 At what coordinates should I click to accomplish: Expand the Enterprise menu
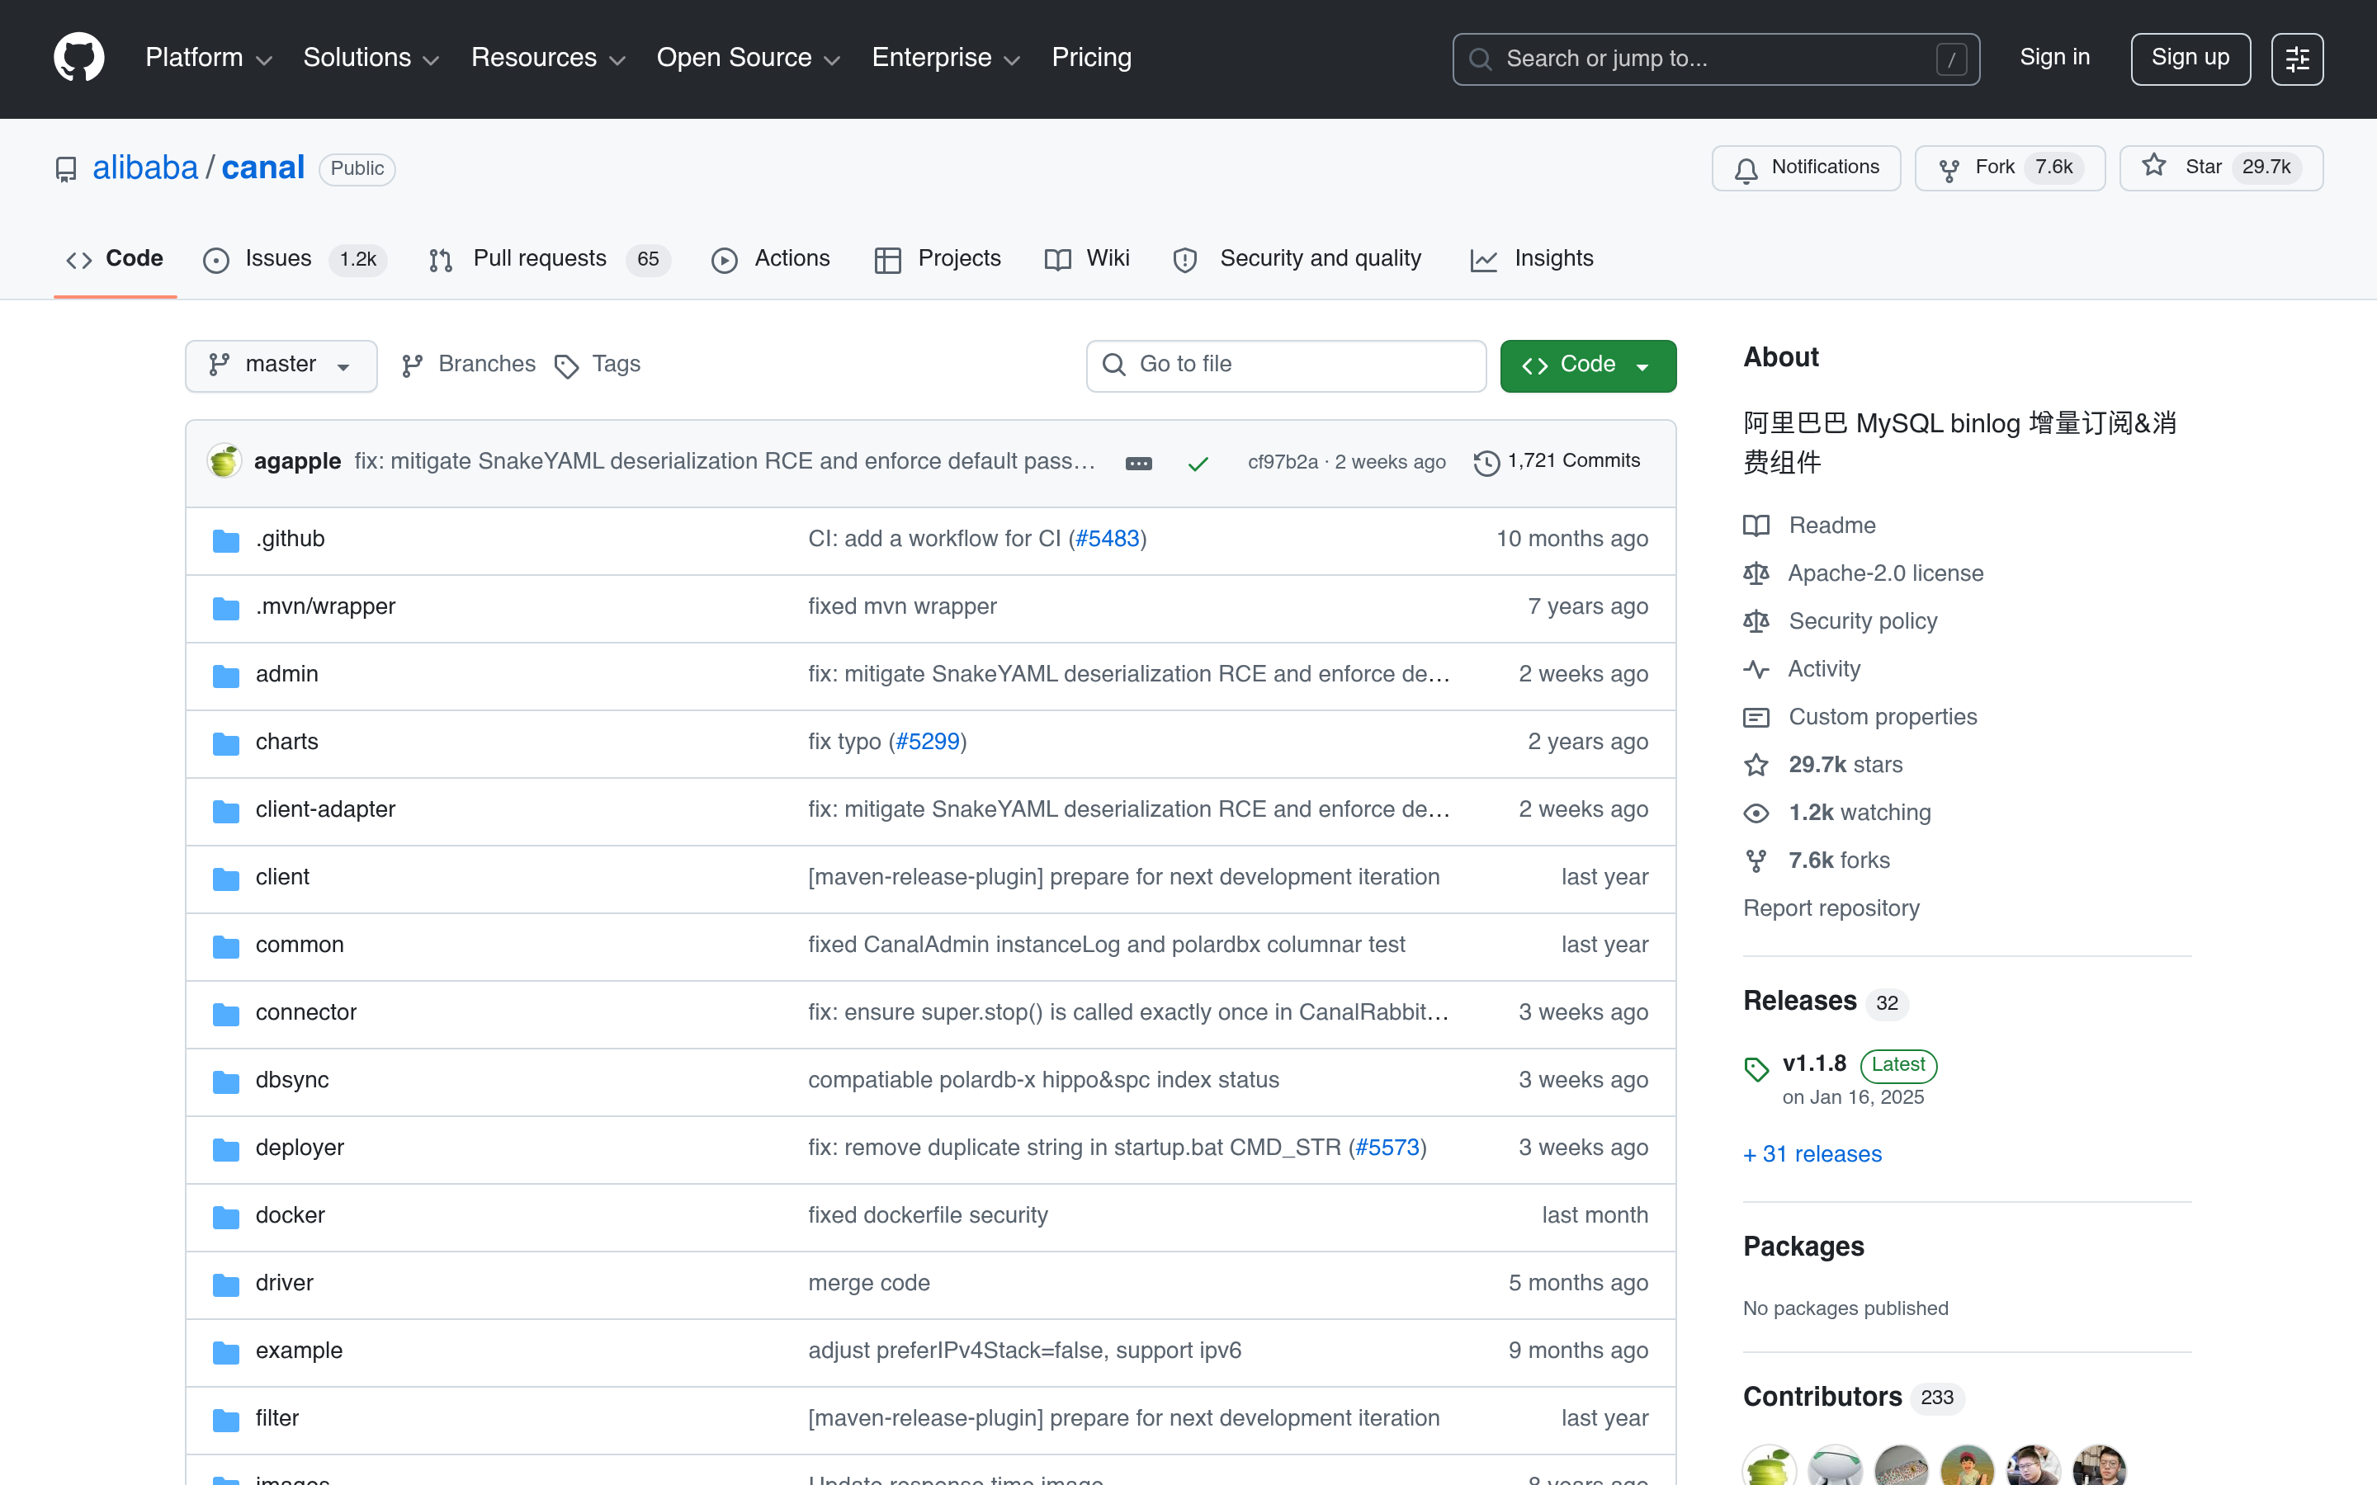tap(946, 58)
